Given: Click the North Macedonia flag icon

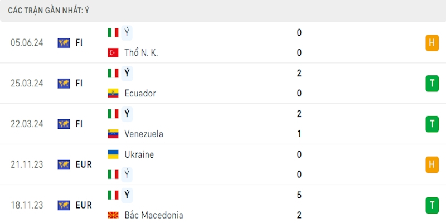Looking at the screenshot, I should [113, 215].
